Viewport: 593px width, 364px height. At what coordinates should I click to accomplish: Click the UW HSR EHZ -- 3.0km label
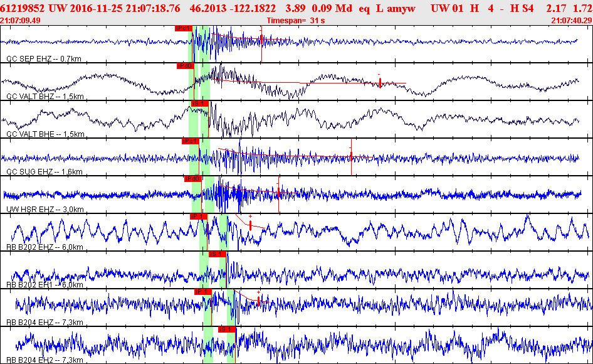(x=45, y=209)
